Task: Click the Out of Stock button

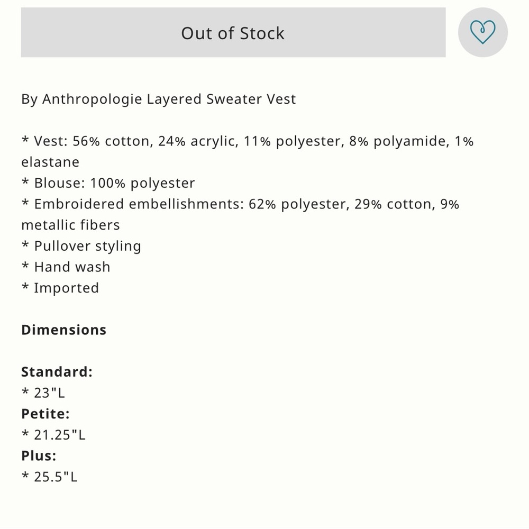Action: 233,32
